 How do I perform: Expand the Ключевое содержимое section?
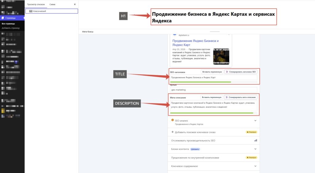(255, 166)
